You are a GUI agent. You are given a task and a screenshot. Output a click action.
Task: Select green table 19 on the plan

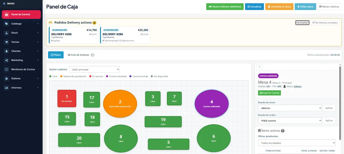tap(163, 122)
